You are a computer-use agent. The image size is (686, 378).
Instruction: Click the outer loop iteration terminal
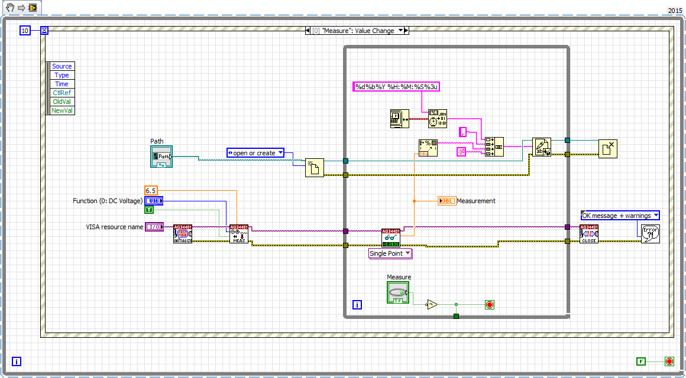pos(16,361)
